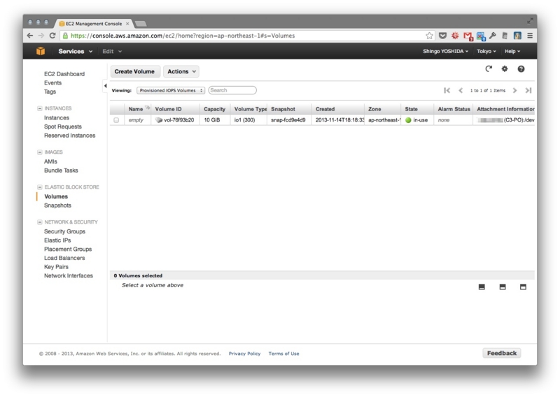Collapse the INSTANCES section
The image size is (560, 397).
[x=40, y=108]
